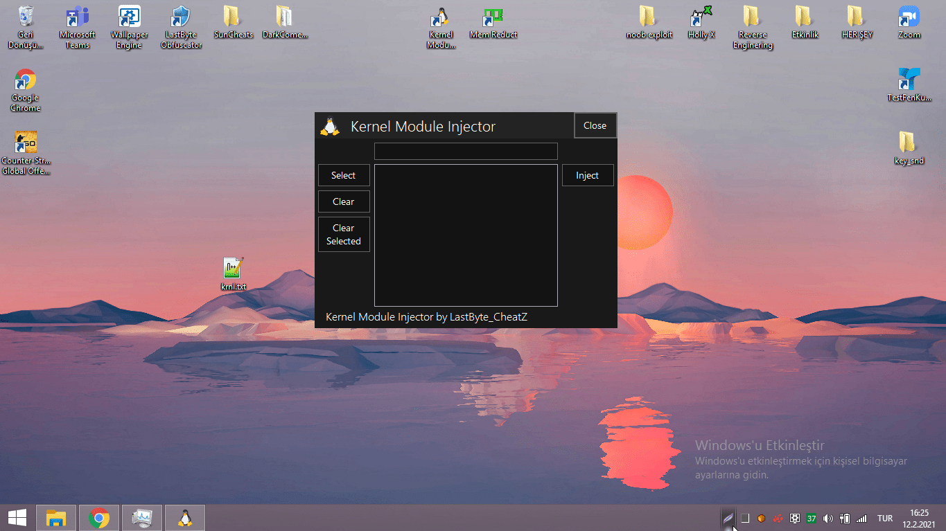The width and height of the screenshot is (946, 531).
Task: Select the Kernel Module desktop shortcut
Action: tap(441, 27)
